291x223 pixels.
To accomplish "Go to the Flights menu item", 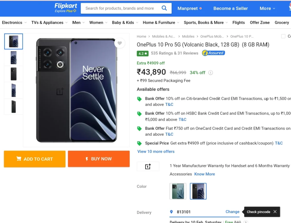I will (238, 23).
